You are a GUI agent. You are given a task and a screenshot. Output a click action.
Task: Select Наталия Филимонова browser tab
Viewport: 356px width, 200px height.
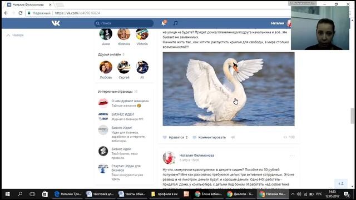(x=28, y=4)
